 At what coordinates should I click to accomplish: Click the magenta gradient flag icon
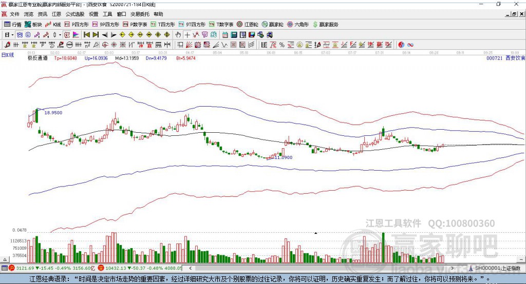pyautogui.click(x=76, y=35)
